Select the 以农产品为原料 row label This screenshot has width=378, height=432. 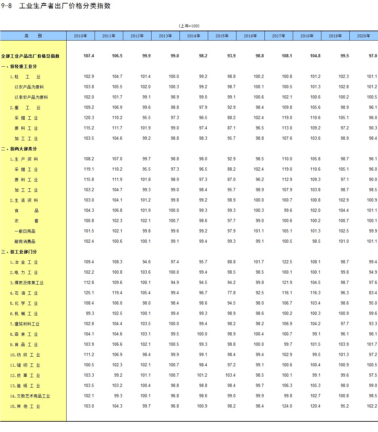tap(29, 87)
